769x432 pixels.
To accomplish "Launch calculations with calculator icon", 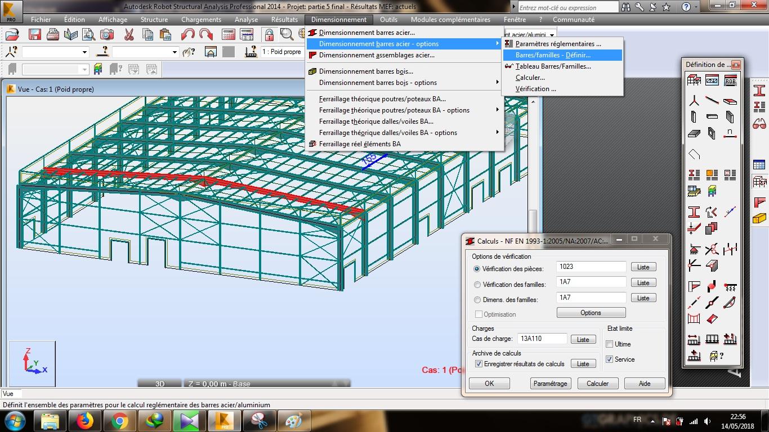I will click(228, 34).
